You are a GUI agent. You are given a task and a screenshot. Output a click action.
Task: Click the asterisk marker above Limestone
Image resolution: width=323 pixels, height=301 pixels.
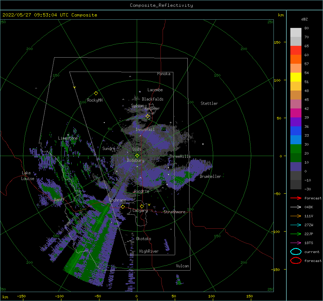(x=68, y=135)
